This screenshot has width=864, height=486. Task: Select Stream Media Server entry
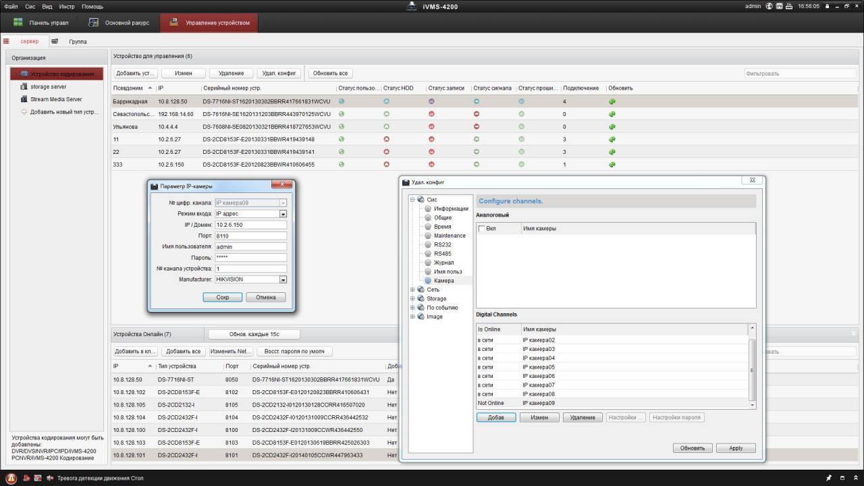coord(55,99)
